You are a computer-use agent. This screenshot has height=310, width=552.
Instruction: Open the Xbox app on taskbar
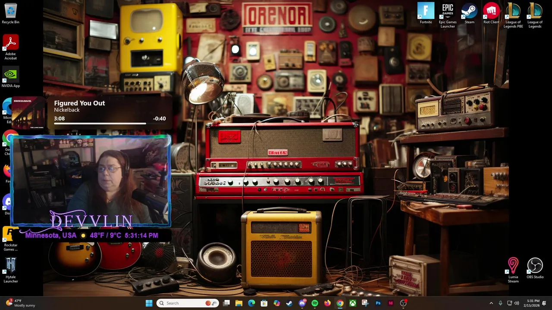[353, 303]
